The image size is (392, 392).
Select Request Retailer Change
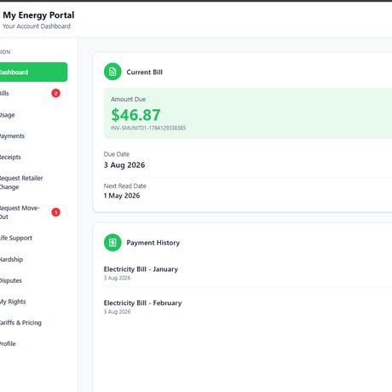pos(33,182)
